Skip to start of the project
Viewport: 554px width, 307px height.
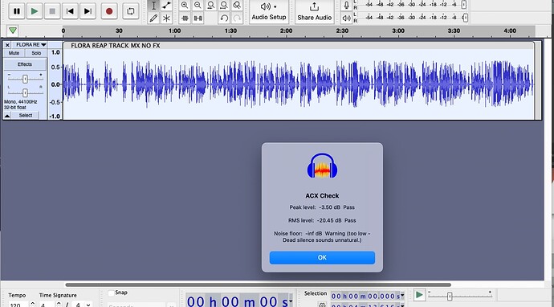[70, 11]
